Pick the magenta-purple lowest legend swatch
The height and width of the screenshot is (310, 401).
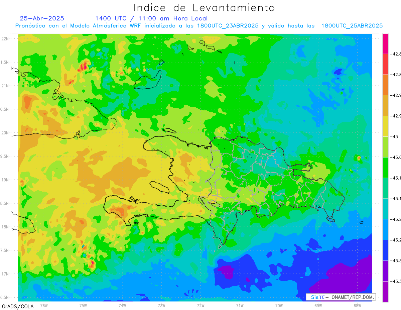coord(385,291)
